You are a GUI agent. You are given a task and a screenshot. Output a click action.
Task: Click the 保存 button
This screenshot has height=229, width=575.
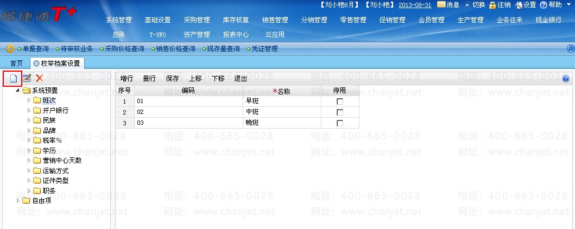[x=172, y=78]
